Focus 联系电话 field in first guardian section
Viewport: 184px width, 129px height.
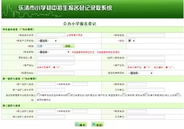click(x=137, y=84)
